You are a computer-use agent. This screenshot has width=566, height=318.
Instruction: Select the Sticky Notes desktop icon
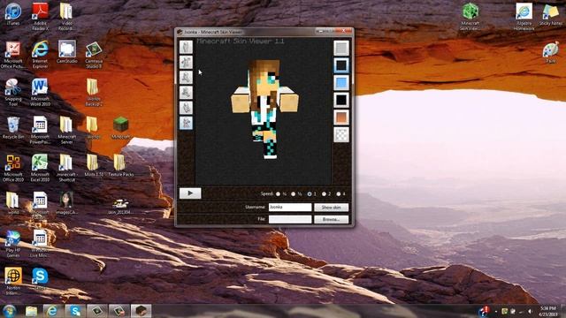pyautogui.click(x=551, y=14)
